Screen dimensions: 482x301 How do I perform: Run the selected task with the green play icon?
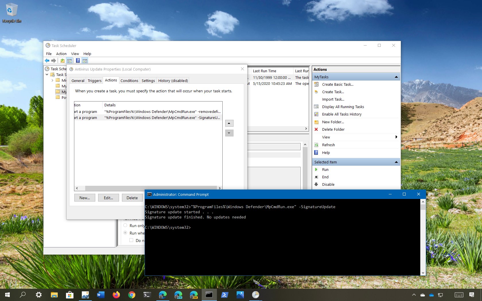pos(316,169)
